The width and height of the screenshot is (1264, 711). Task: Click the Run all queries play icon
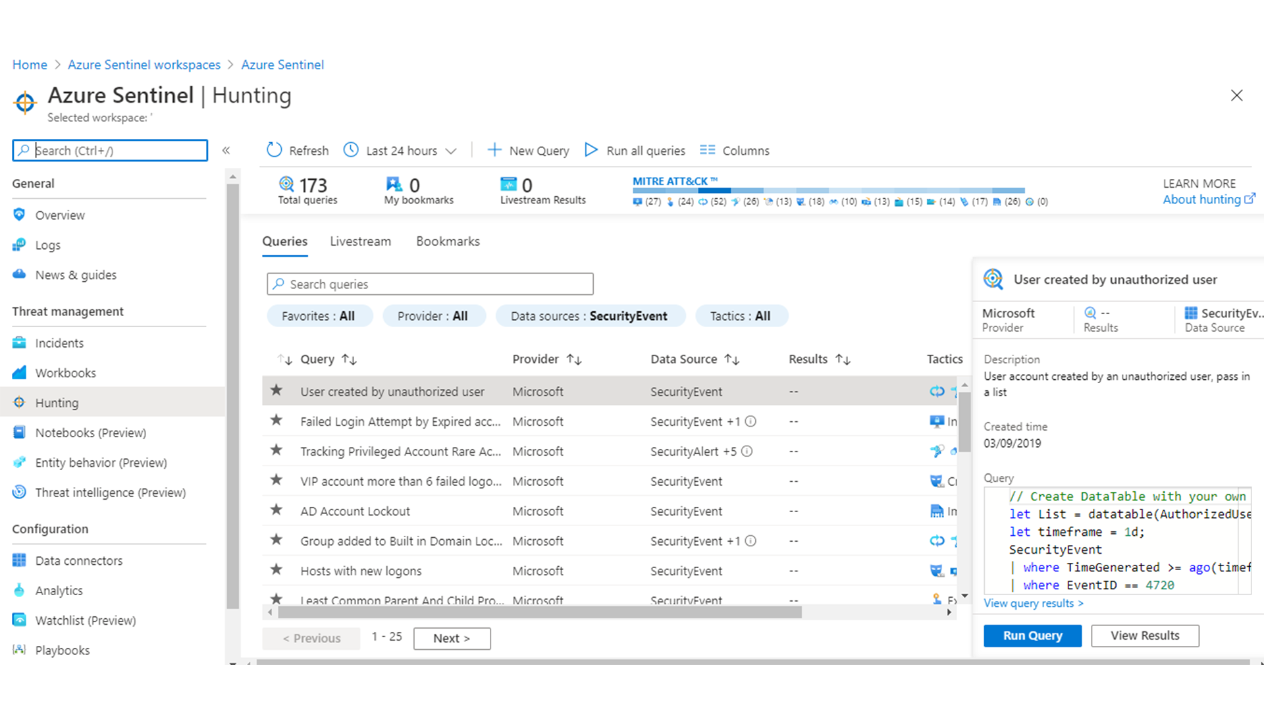pyautogui.click(x=591, y=150)
